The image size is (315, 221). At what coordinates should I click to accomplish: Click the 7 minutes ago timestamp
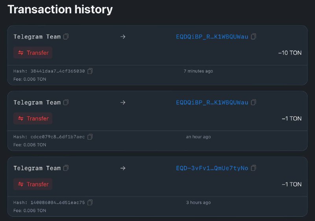(198, 71)
